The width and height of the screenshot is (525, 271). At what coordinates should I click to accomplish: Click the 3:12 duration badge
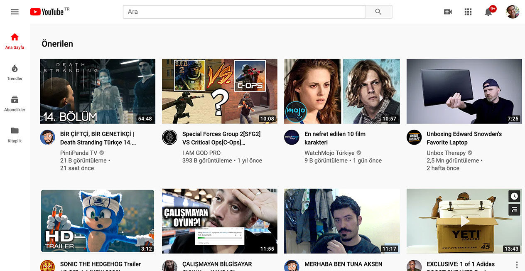146,249
